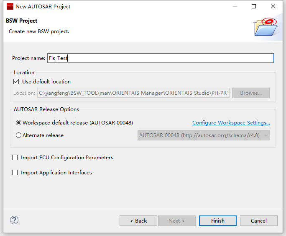Image resolution: width=286 pixels, height=236 pixels.
Task: Select Workspace default release radio button
Action: (x=18, y=123)
